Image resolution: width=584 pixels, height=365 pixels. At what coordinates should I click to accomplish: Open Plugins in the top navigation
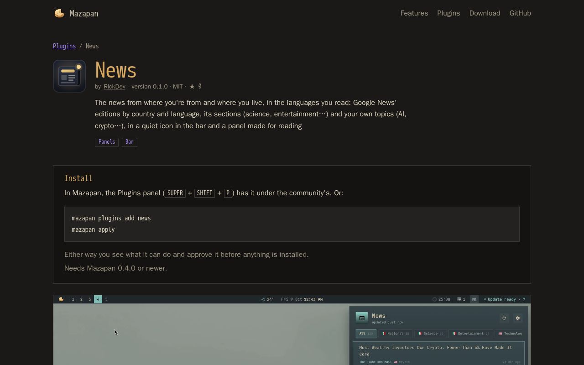[448, 13]
